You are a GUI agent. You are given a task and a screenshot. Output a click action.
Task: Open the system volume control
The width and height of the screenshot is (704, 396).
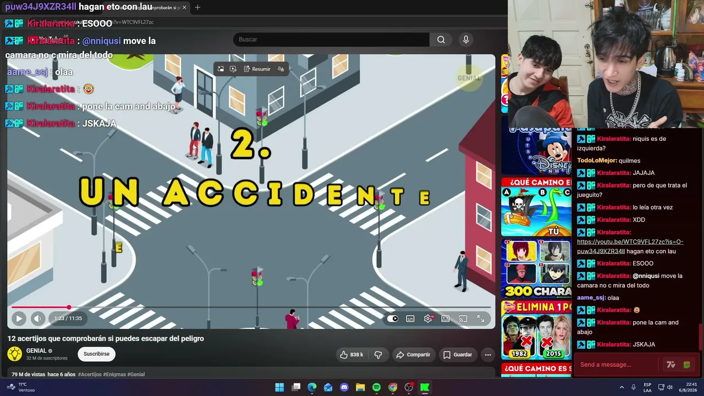(x=670, y=387)
